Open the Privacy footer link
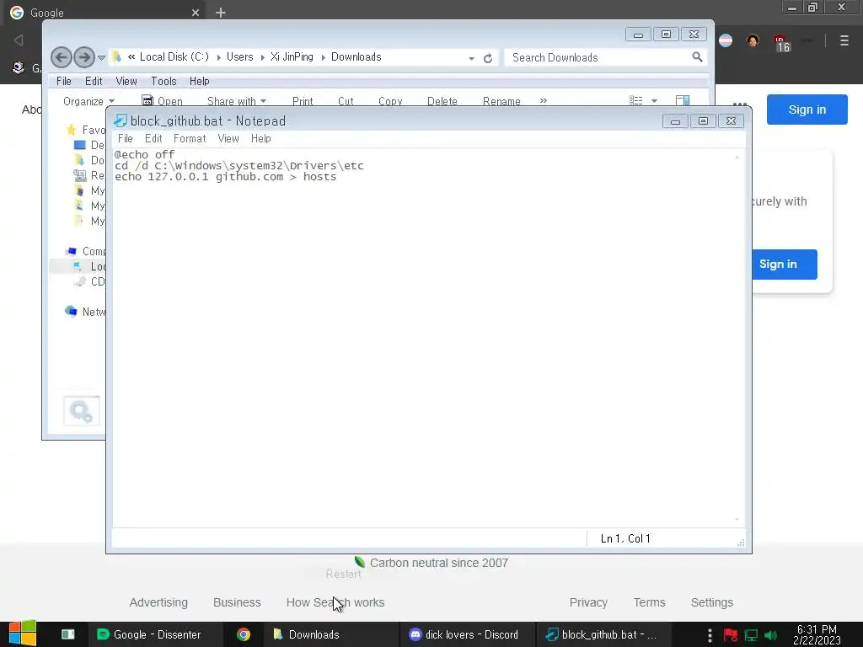This screenshot has height=647, width=863. [588, 602]
